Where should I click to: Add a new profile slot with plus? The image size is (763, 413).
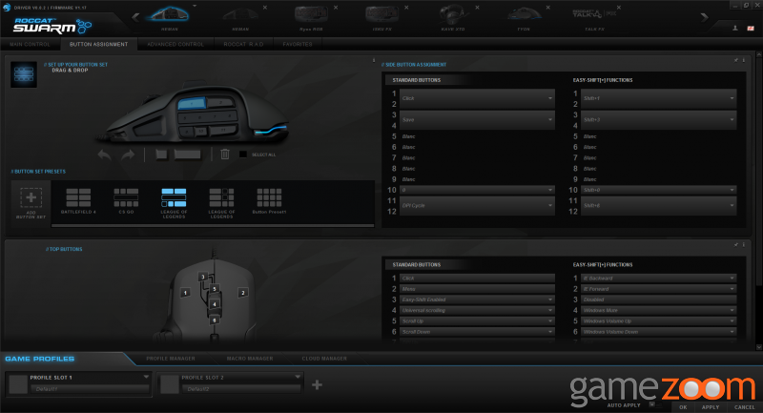point(317,384)
